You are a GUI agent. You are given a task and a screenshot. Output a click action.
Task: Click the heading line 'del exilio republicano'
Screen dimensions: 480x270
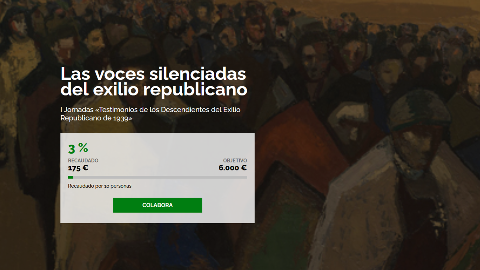click(x=154, y=90)
